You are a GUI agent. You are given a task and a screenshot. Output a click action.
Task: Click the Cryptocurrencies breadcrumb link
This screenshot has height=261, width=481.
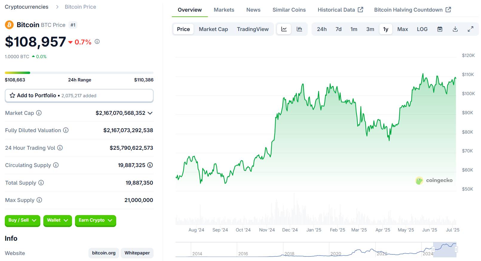click(27, 7)
